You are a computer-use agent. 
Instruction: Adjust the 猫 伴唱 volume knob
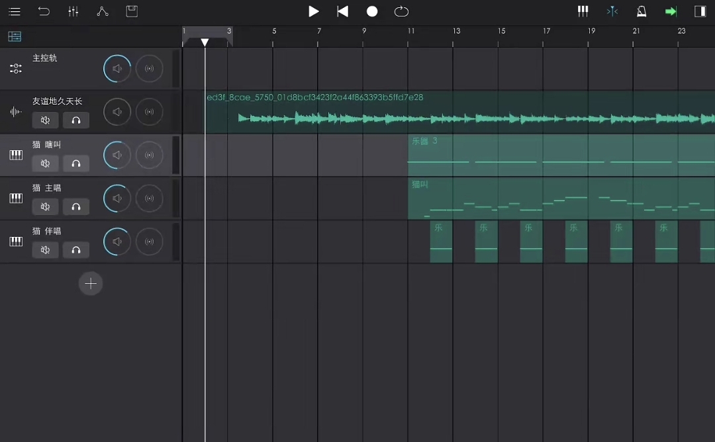117,242
